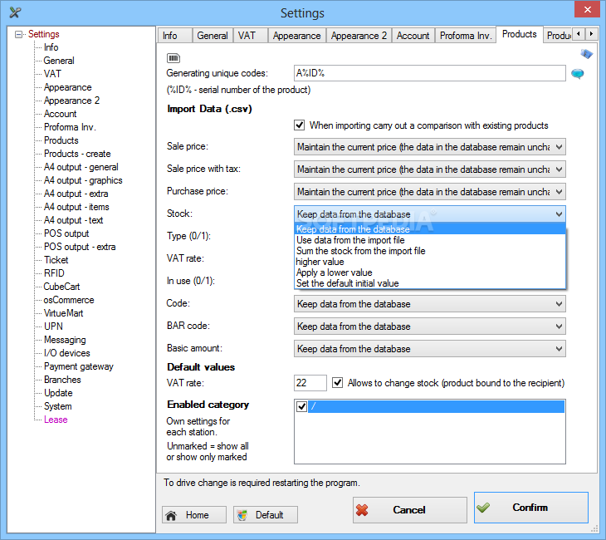Switch to the Appearance 2 tab
Viewport: 606px width, 540px height.
tap(359, 36)
